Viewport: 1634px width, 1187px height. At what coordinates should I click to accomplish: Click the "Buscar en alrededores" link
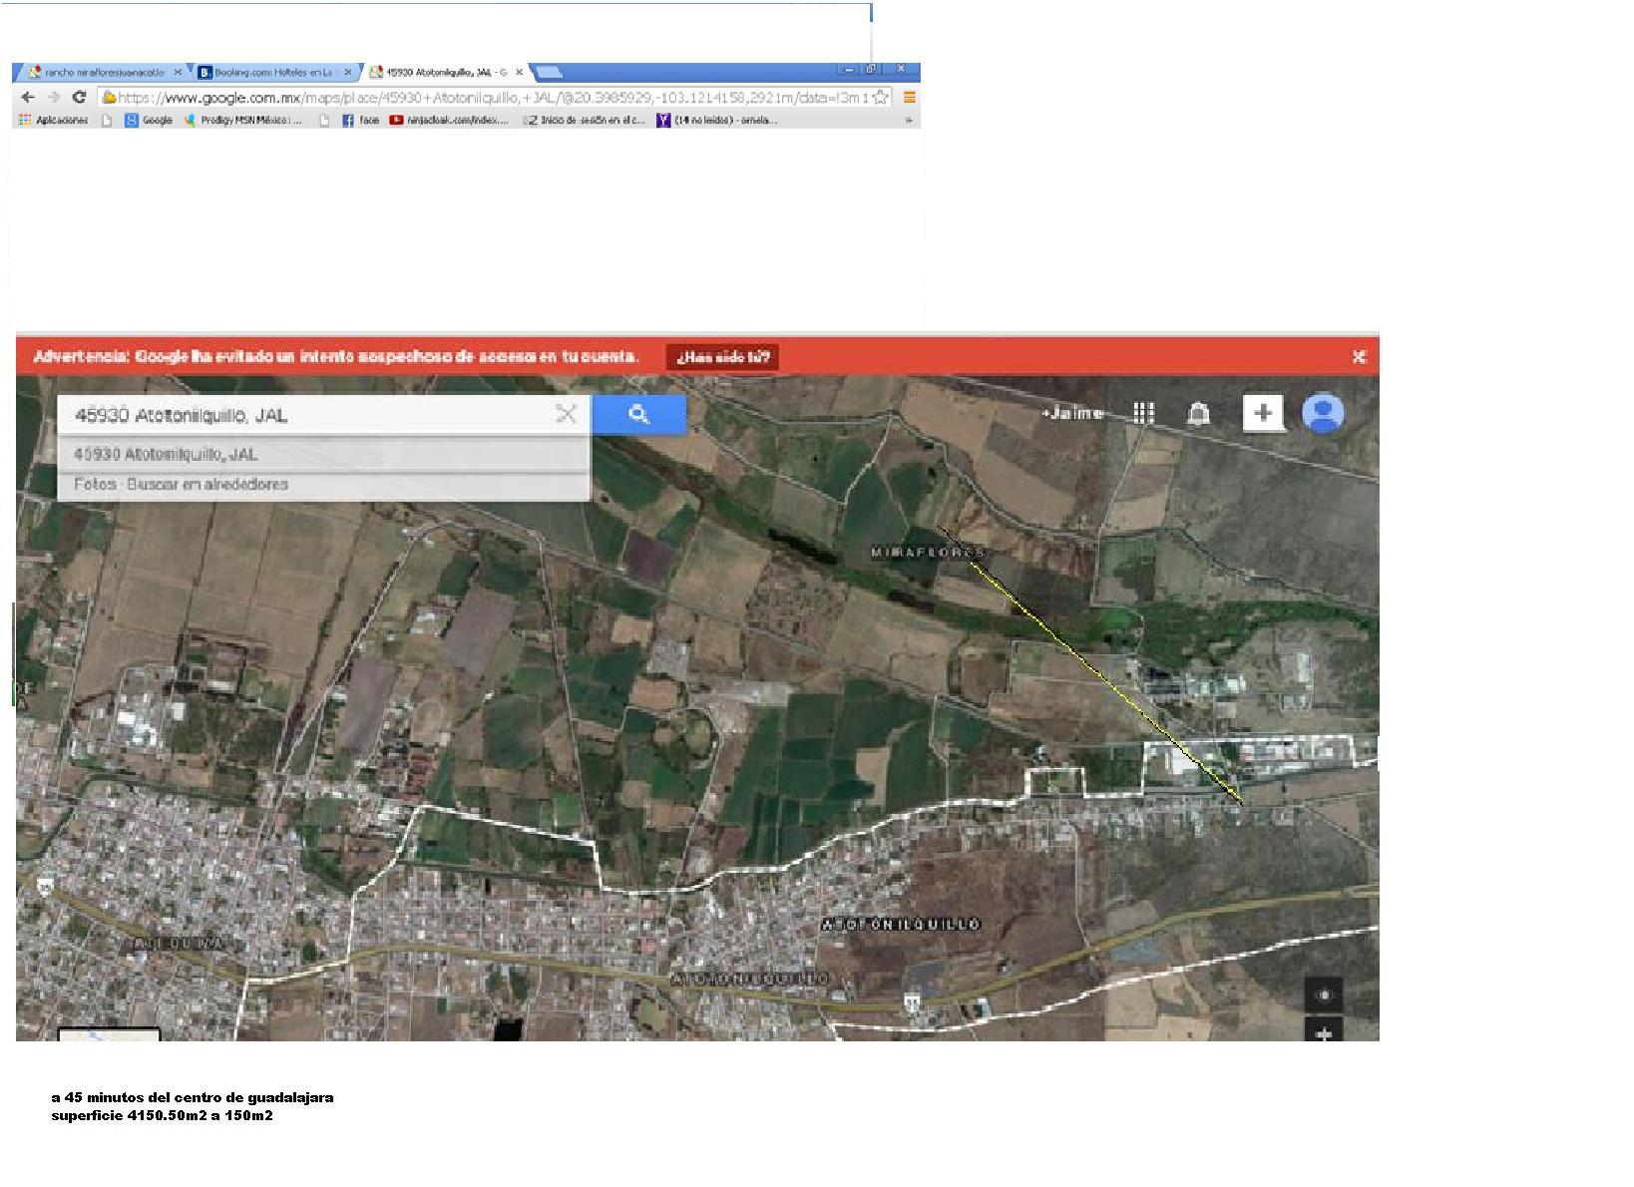coord(207,485)
